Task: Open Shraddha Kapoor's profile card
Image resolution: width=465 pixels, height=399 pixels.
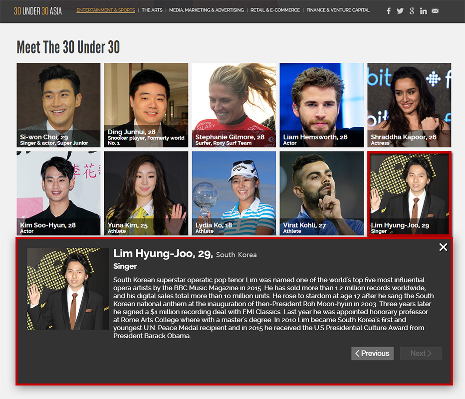Action: coord(409,105)
